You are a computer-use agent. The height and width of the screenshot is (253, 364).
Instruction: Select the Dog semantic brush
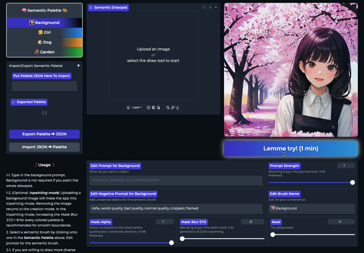tap(44, 42)
